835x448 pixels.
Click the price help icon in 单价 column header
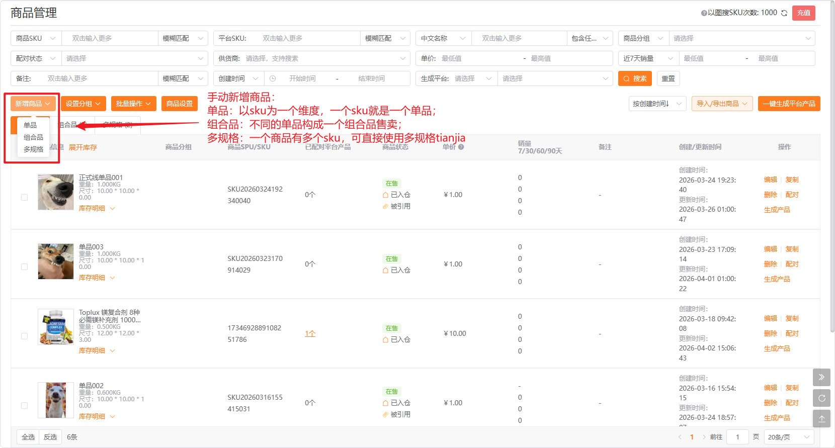point(461,147)
